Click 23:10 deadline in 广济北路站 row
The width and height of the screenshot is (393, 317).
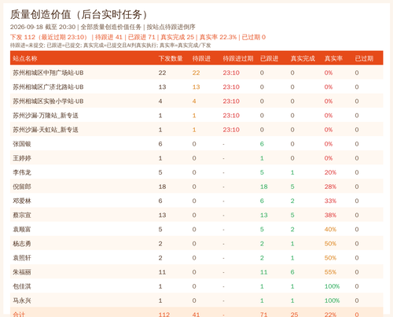click(231, 87)
